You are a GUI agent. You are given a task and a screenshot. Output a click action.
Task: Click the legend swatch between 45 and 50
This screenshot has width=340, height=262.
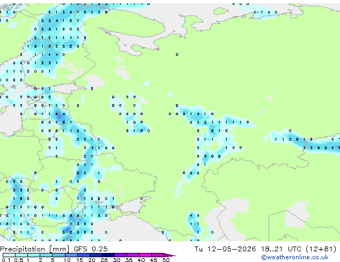pos(158,255)
